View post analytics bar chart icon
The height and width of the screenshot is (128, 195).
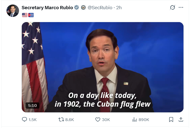tap(135, 120)
